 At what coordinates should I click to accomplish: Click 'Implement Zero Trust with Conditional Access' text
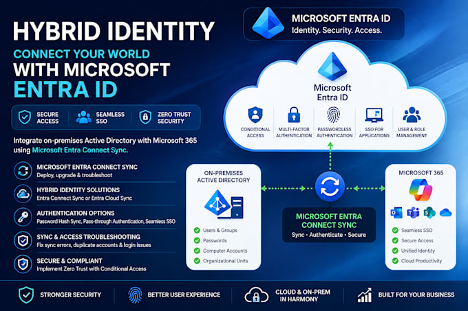[92, 268]
